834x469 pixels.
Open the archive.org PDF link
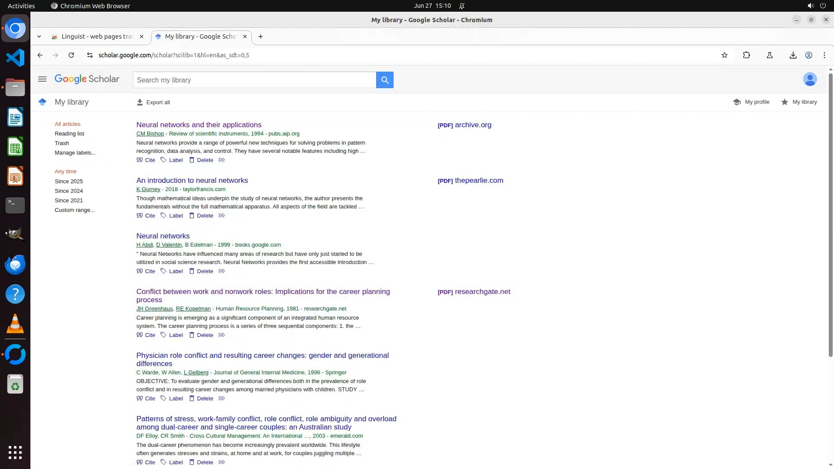tap(473, 125)
